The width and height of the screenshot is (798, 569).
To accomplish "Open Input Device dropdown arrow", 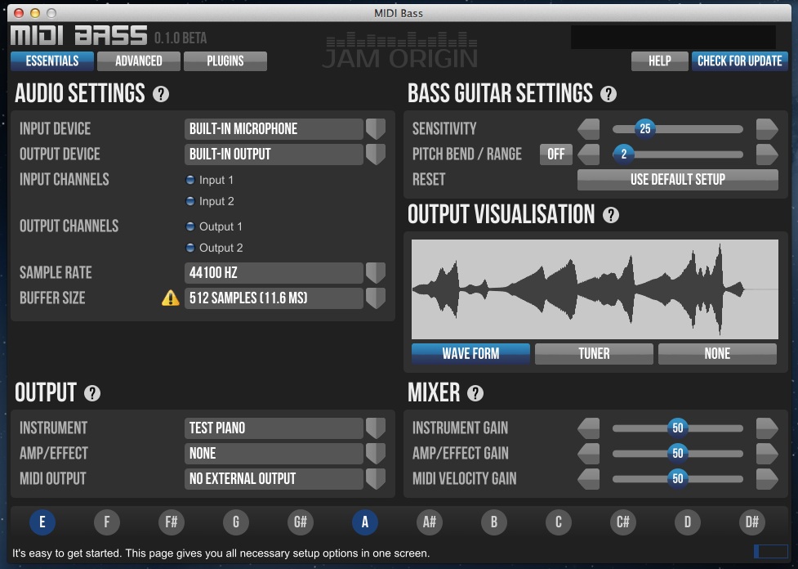I will point(376,129).
